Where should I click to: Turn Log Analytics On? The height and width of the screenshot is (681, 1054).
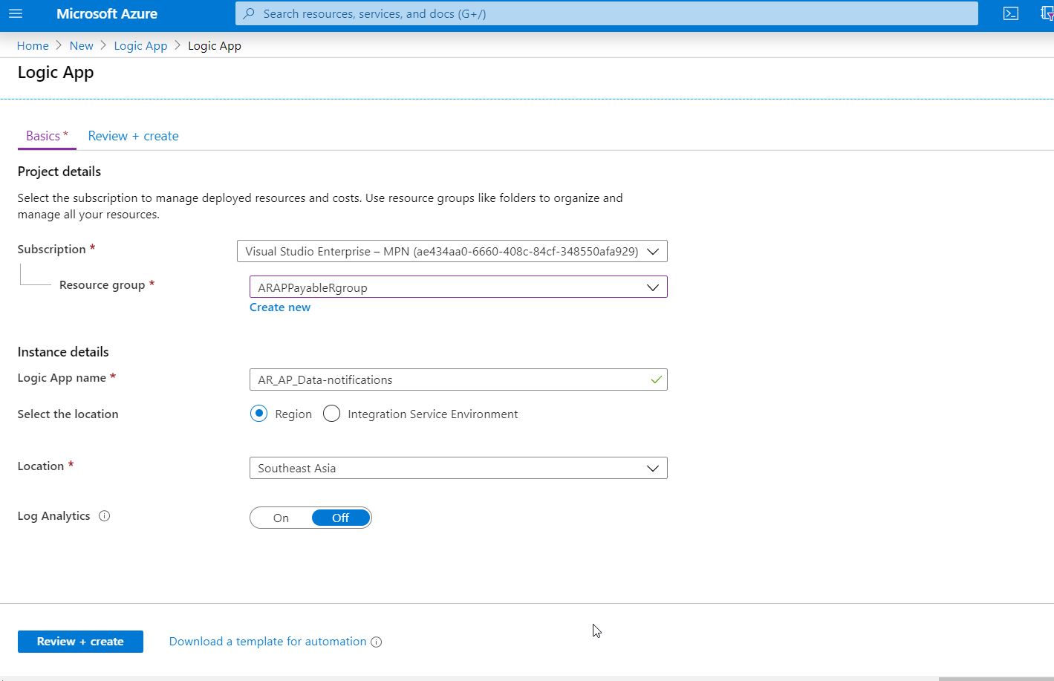click(281, 518)
